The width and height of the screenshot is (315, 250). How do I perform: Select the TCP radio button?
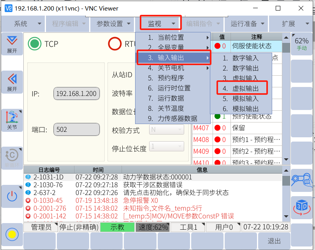click(x=35, y=44)
